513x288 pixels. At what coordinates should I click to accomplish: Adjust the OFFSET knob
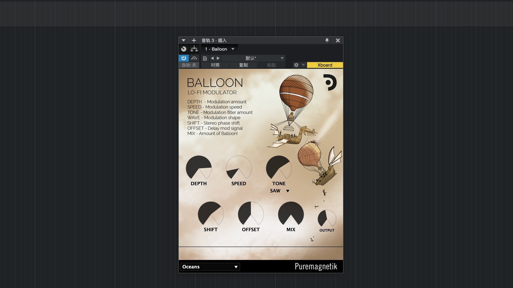click(251, 214)
